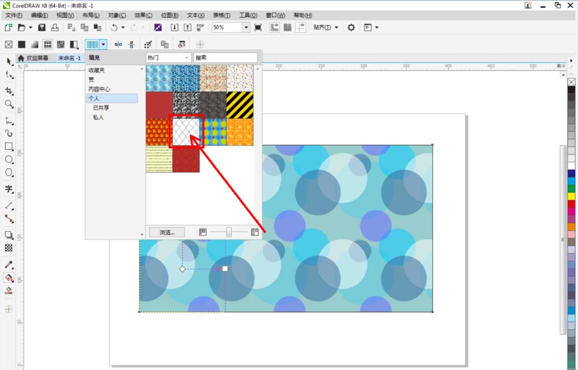
Task: Expand the 热门 sort dropdown
Action: 187,58
